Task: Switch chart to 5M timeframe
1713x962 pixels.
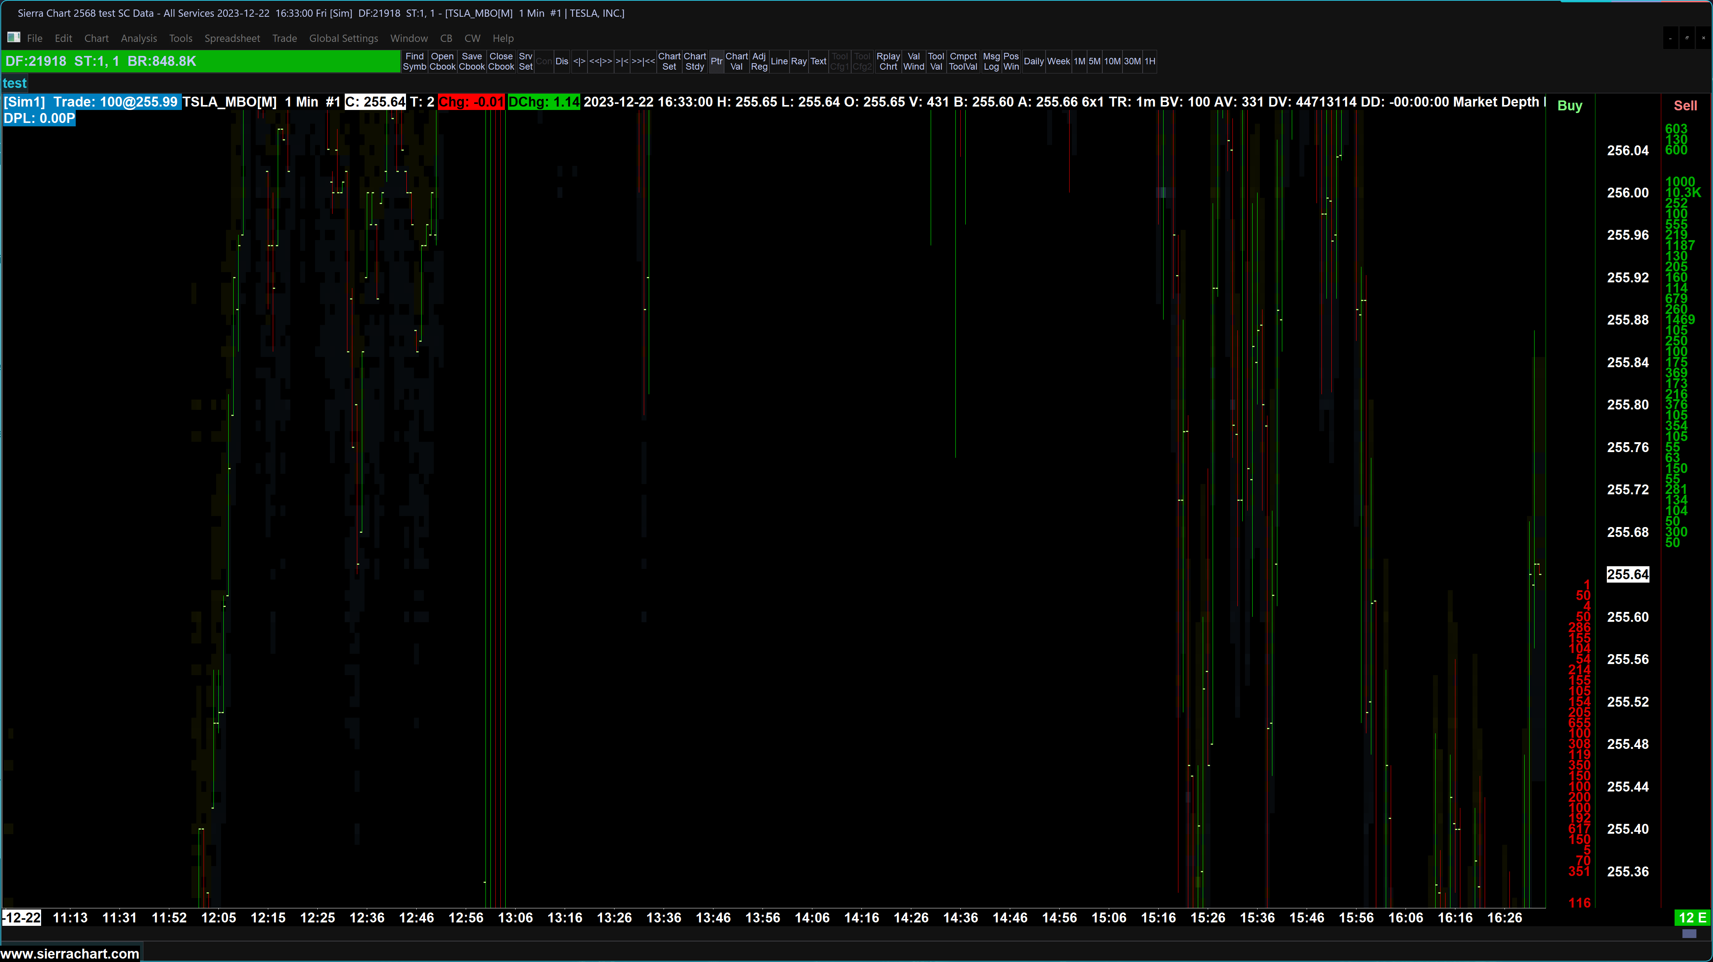Action: point(1094,61)
